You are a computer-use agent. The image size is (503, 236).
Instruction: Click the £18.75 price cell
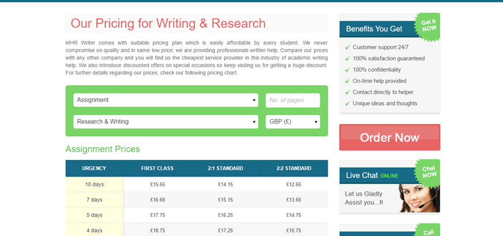[157, 231]
